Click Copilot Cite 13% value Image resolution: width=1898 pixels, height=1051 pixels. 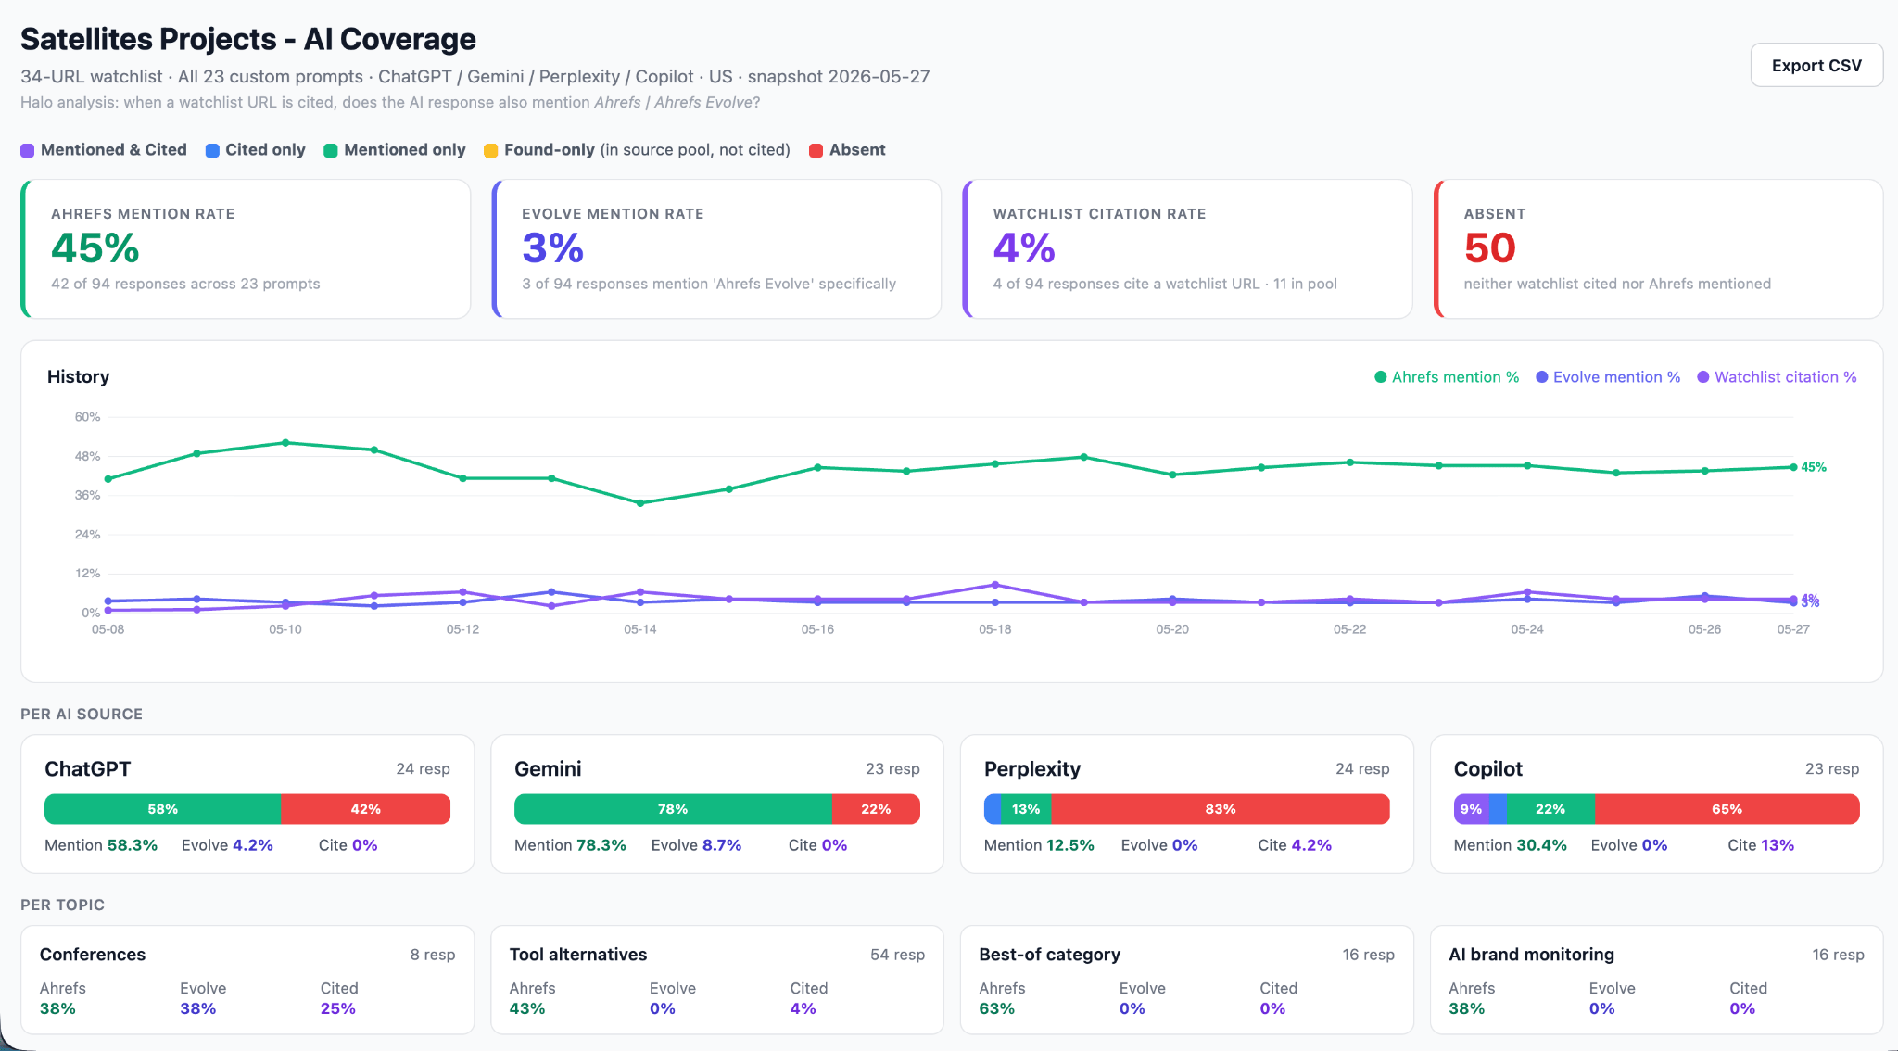[x=1778, y=845]
